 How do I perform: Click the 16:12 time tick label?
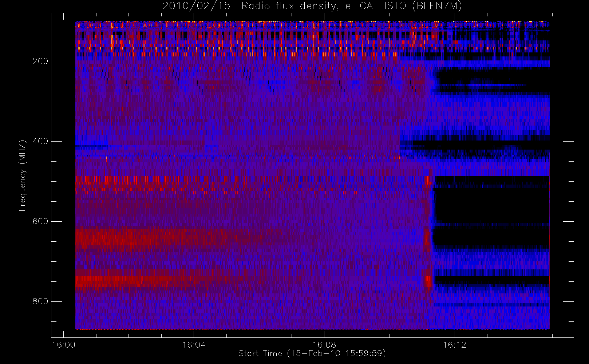tap(454, 345)
